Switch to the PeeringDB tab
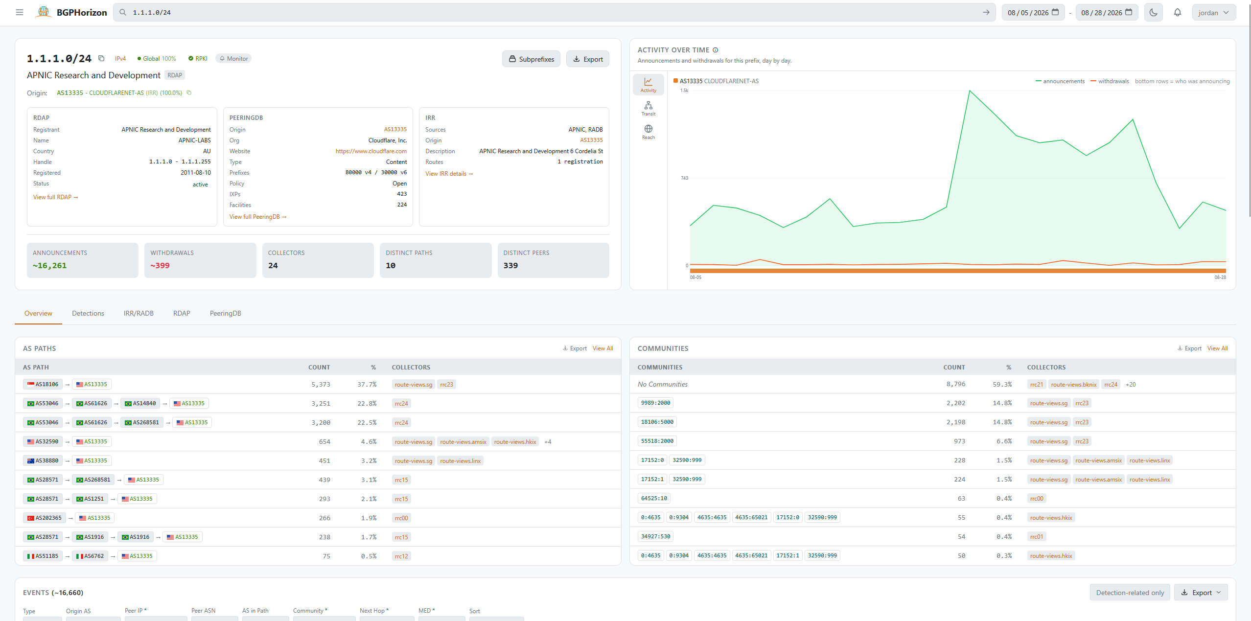1251x621 pixels. point(225,313)
